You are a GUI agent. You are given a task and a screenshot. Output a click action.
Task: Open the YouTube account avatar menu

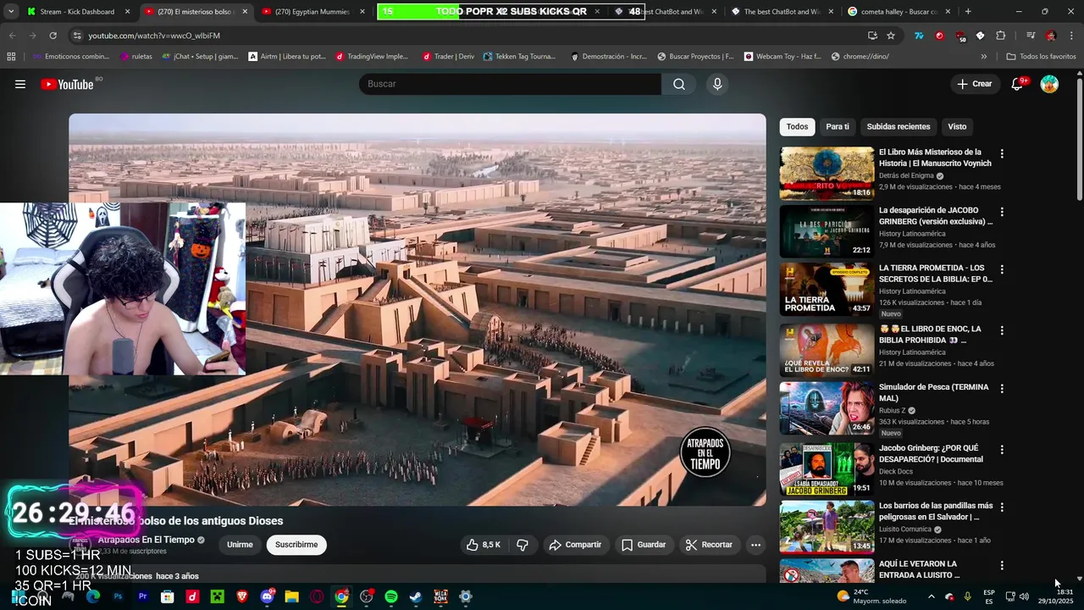click(1049, 84)
